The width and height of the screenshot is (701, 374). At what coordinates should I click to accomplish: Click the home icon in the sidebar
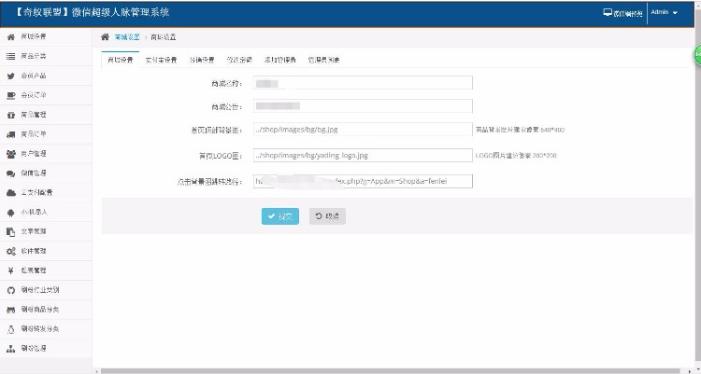(x=10, y=36)
